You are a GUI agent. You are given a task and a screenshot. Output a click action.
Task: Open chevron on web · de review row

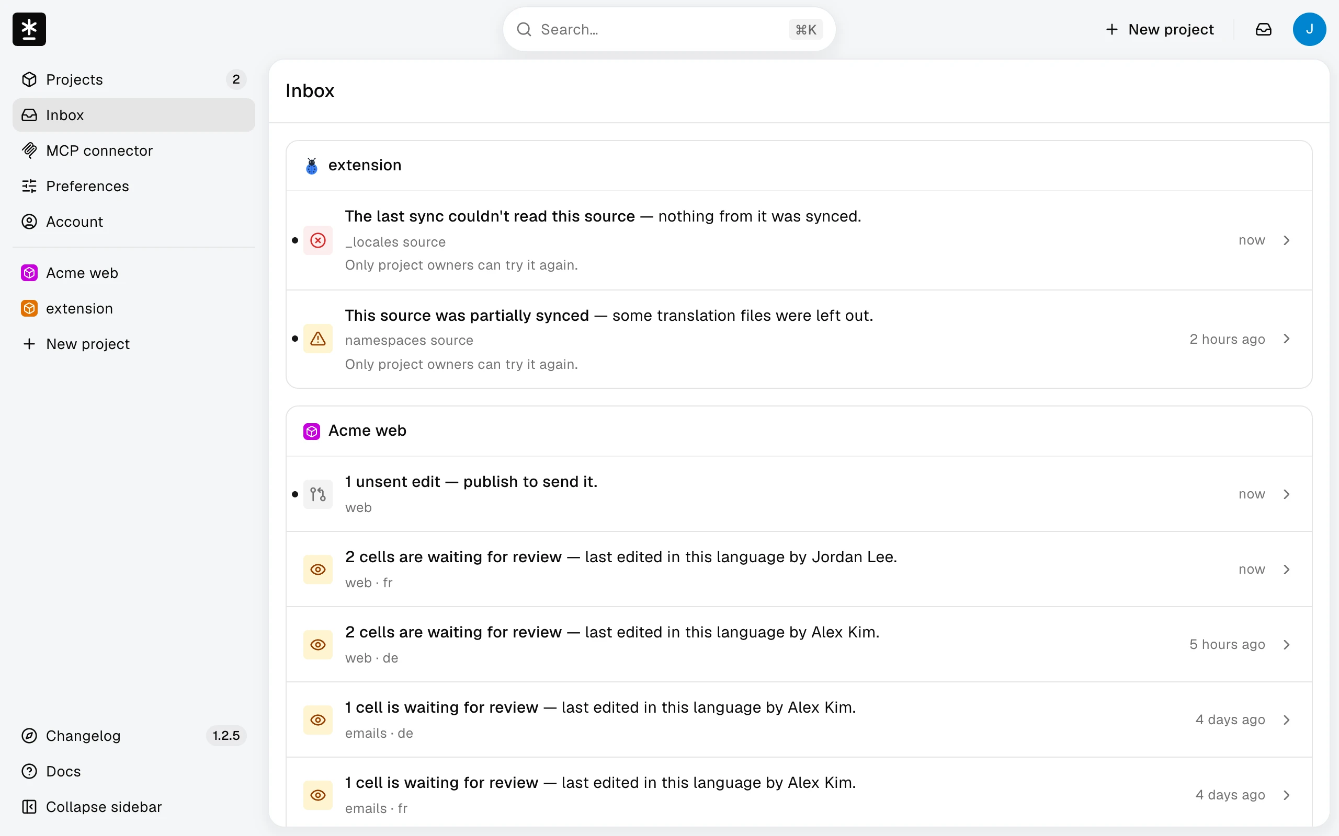coord(1287,644)
